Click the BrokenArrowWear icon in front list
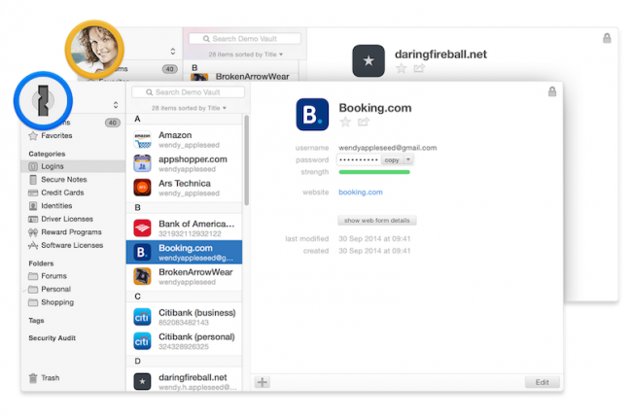 point(142,276)
